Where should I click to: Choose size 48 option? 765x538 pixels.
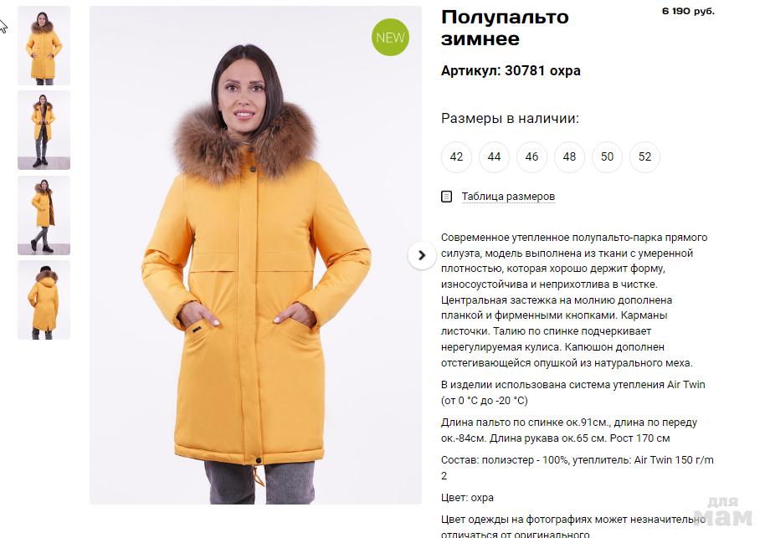[x=569, y=156]
